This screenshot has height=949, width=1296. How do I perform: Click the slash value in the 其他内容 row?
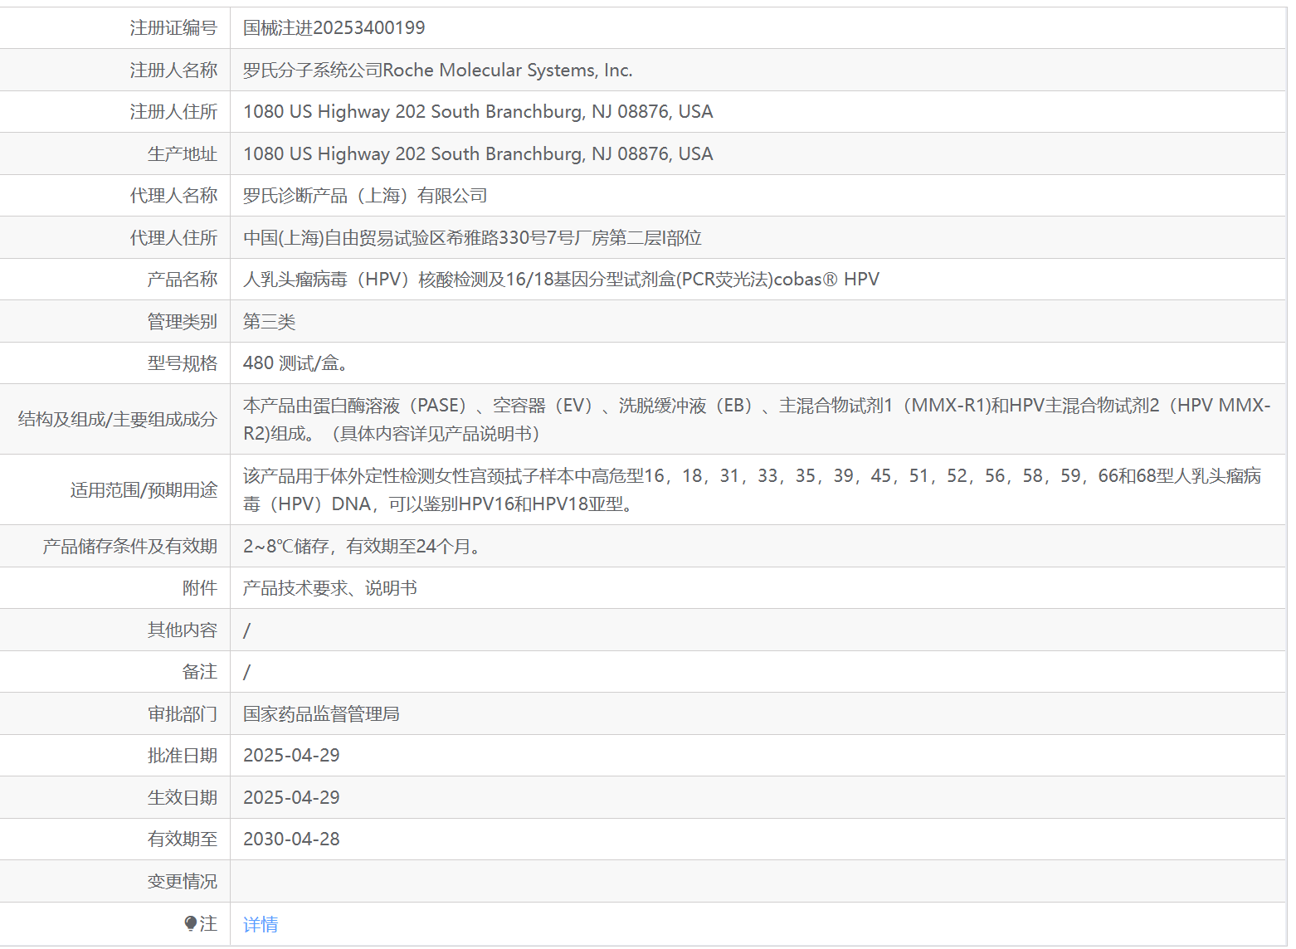(x=246, y=630)
